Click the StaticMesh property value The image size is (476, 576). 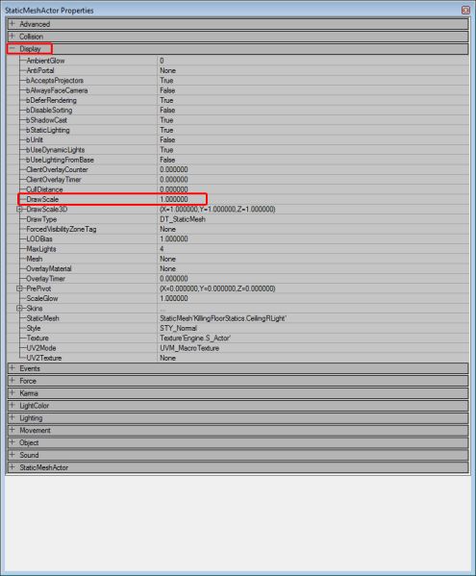tap(313, 318)
